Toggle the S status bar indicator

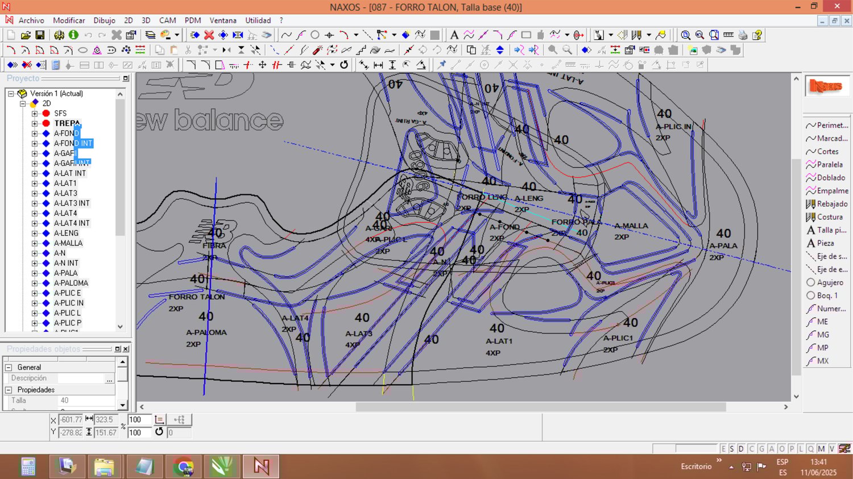click(732, 449)
